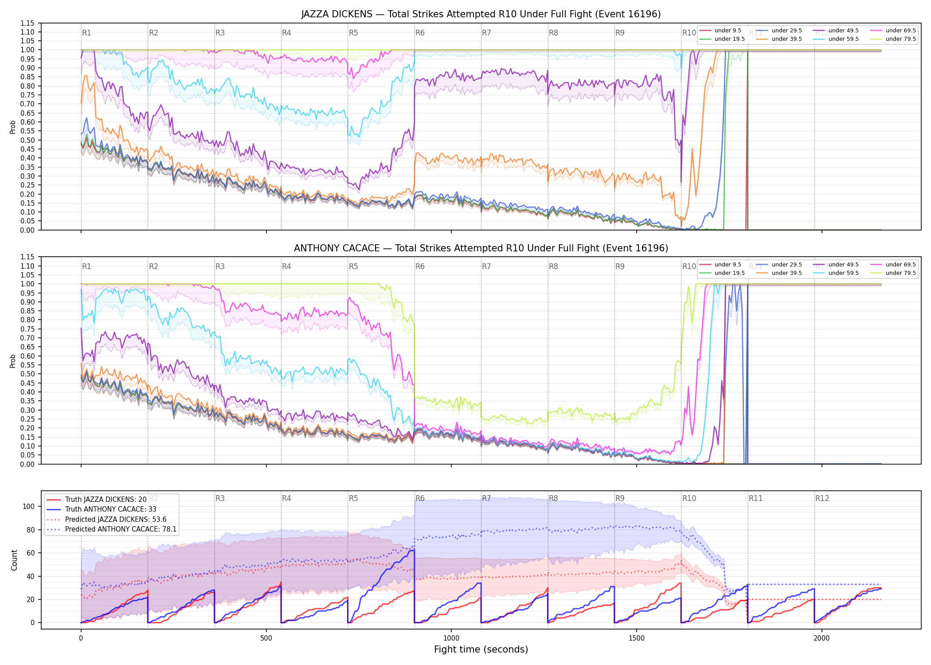Click the 'Count' y-axis label
931x665 pixels.
click(14, 560)
